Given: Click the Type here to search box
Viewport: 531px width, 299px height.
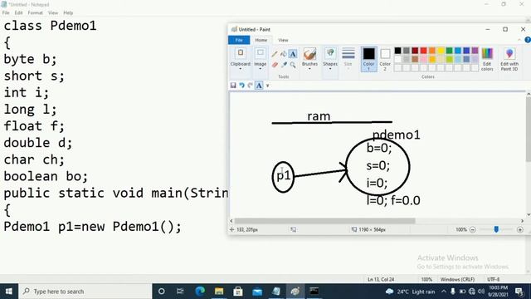Looking at the screenshot, I should point(85,292).
